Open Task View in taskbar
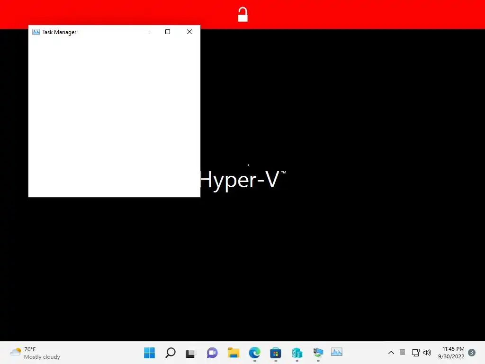The image size is (485, 364). pyautogui.click(x=191, y=353)
